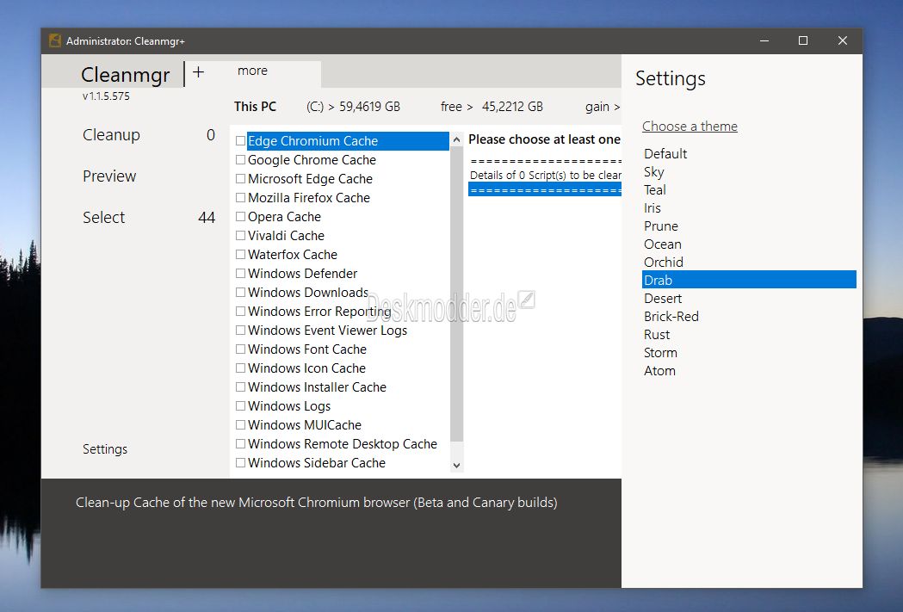Image resolution: width=903 pixels, height=612 pixels.
Task: Select the highlighted Drab theme
Action: tap(749, 280)
